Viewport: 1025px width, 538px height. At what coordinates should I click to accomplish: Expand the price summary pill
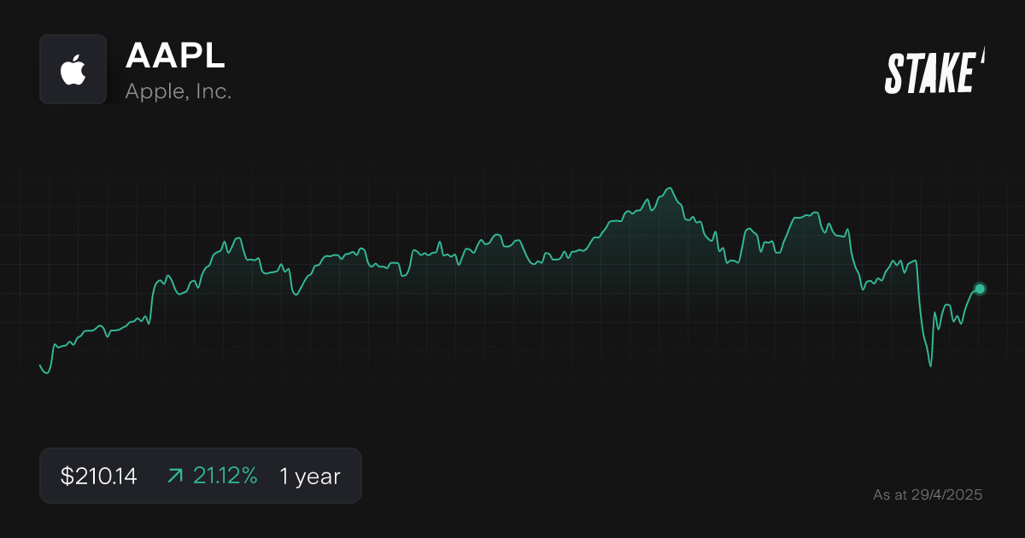pyautogui.click(x=201, y=476)
